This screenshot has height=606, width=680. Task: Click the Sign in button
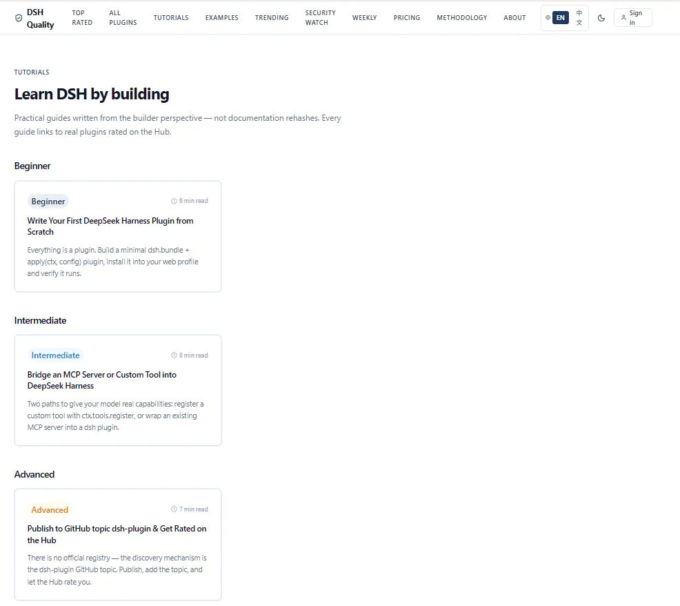coord(632,18)
